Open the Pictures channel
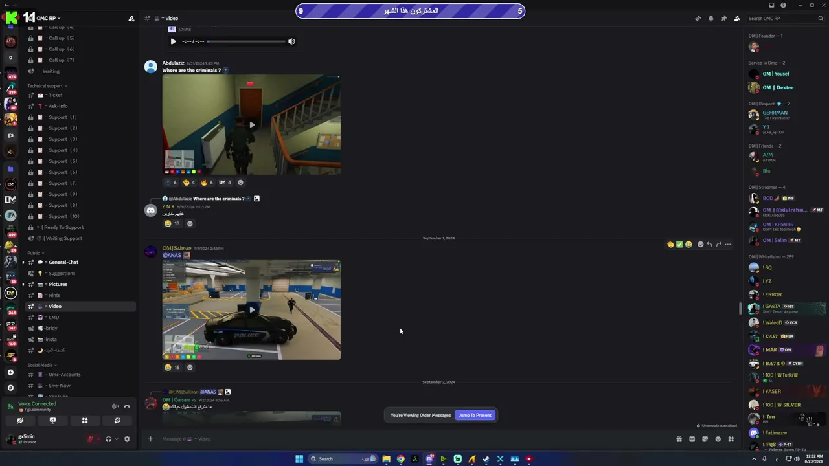 tap(80, 284)
